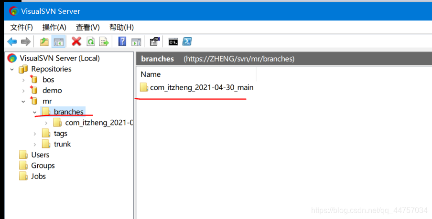Select the Jobs node in the tree
Viewport: 432px width, 219px height.
click(38, 176)
